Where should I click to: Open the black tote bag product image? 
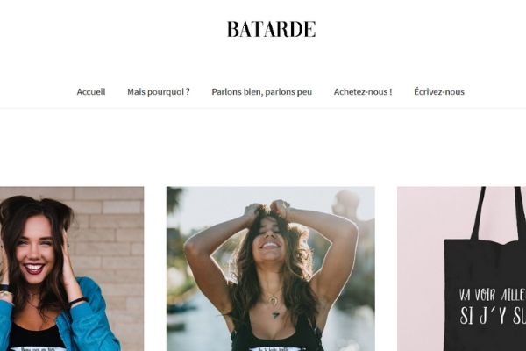pos(462,269)
